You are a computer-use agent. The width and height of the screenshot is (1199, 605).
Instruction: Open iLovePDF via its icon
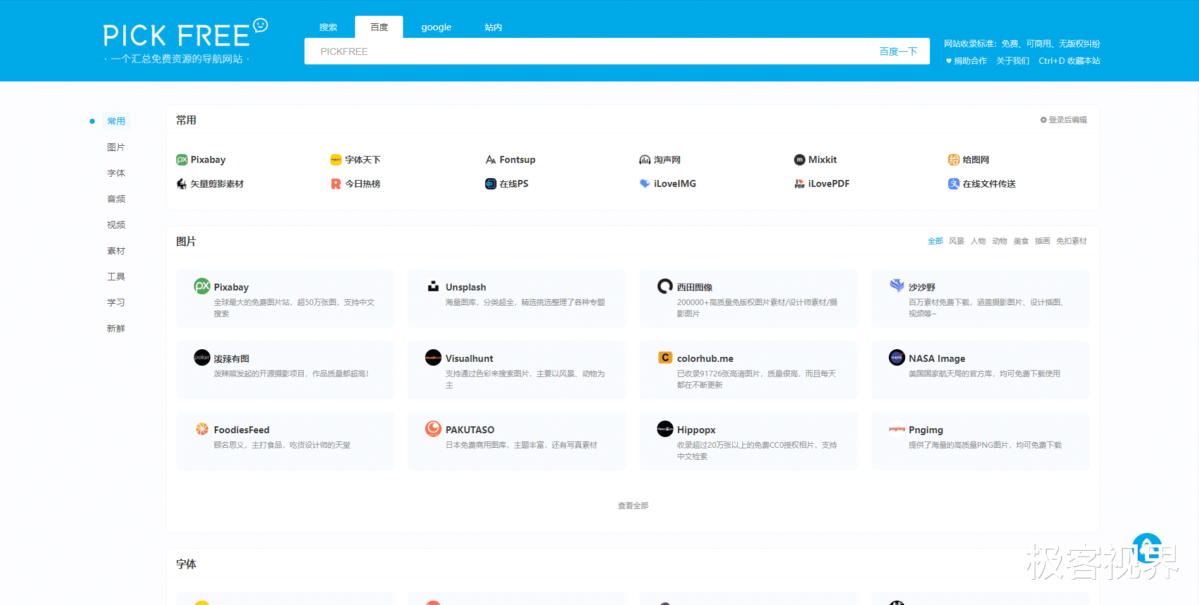798,184
